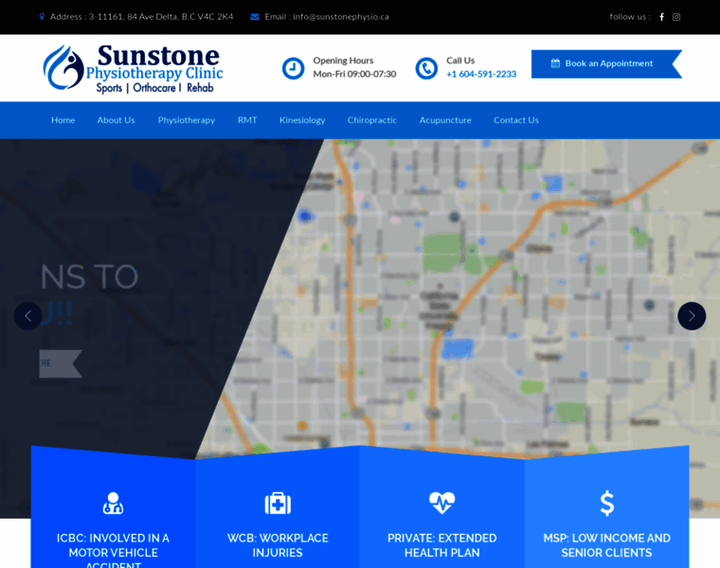Viewport: 720px width, 568px height.
Task: Open the Home menu item
Action: [x=63, y=120]
